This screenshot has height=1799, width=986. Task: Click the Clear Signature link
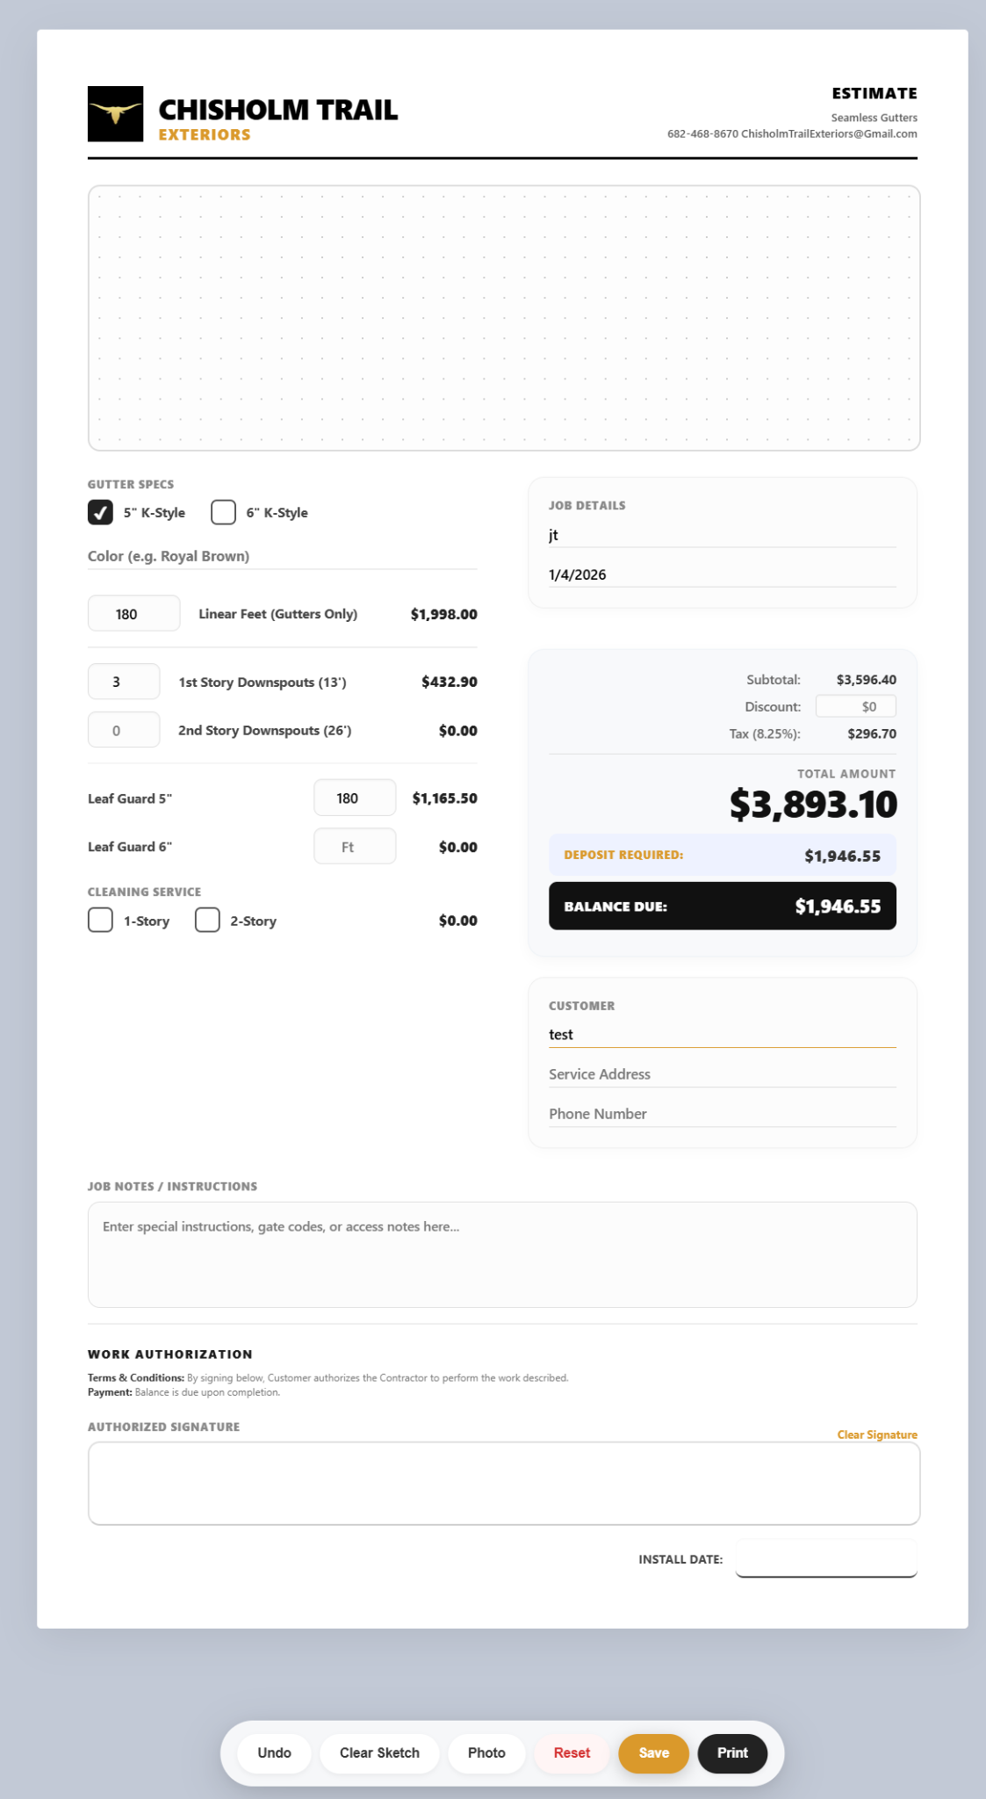[x=876, y=1434]
